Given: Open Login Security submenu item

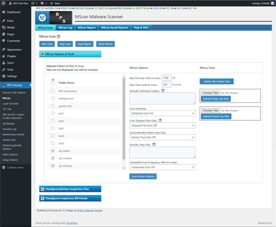Looking at the screenshot, I should click(11, 104).
